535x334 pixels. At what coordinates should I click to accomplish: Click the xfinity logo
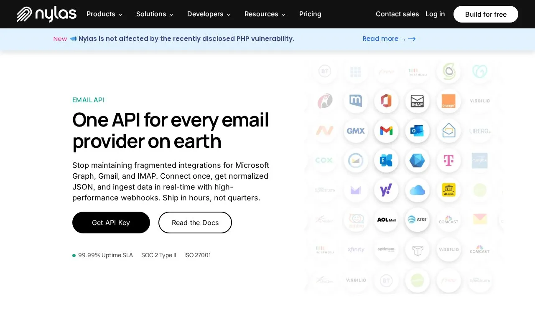pos(356,250)
